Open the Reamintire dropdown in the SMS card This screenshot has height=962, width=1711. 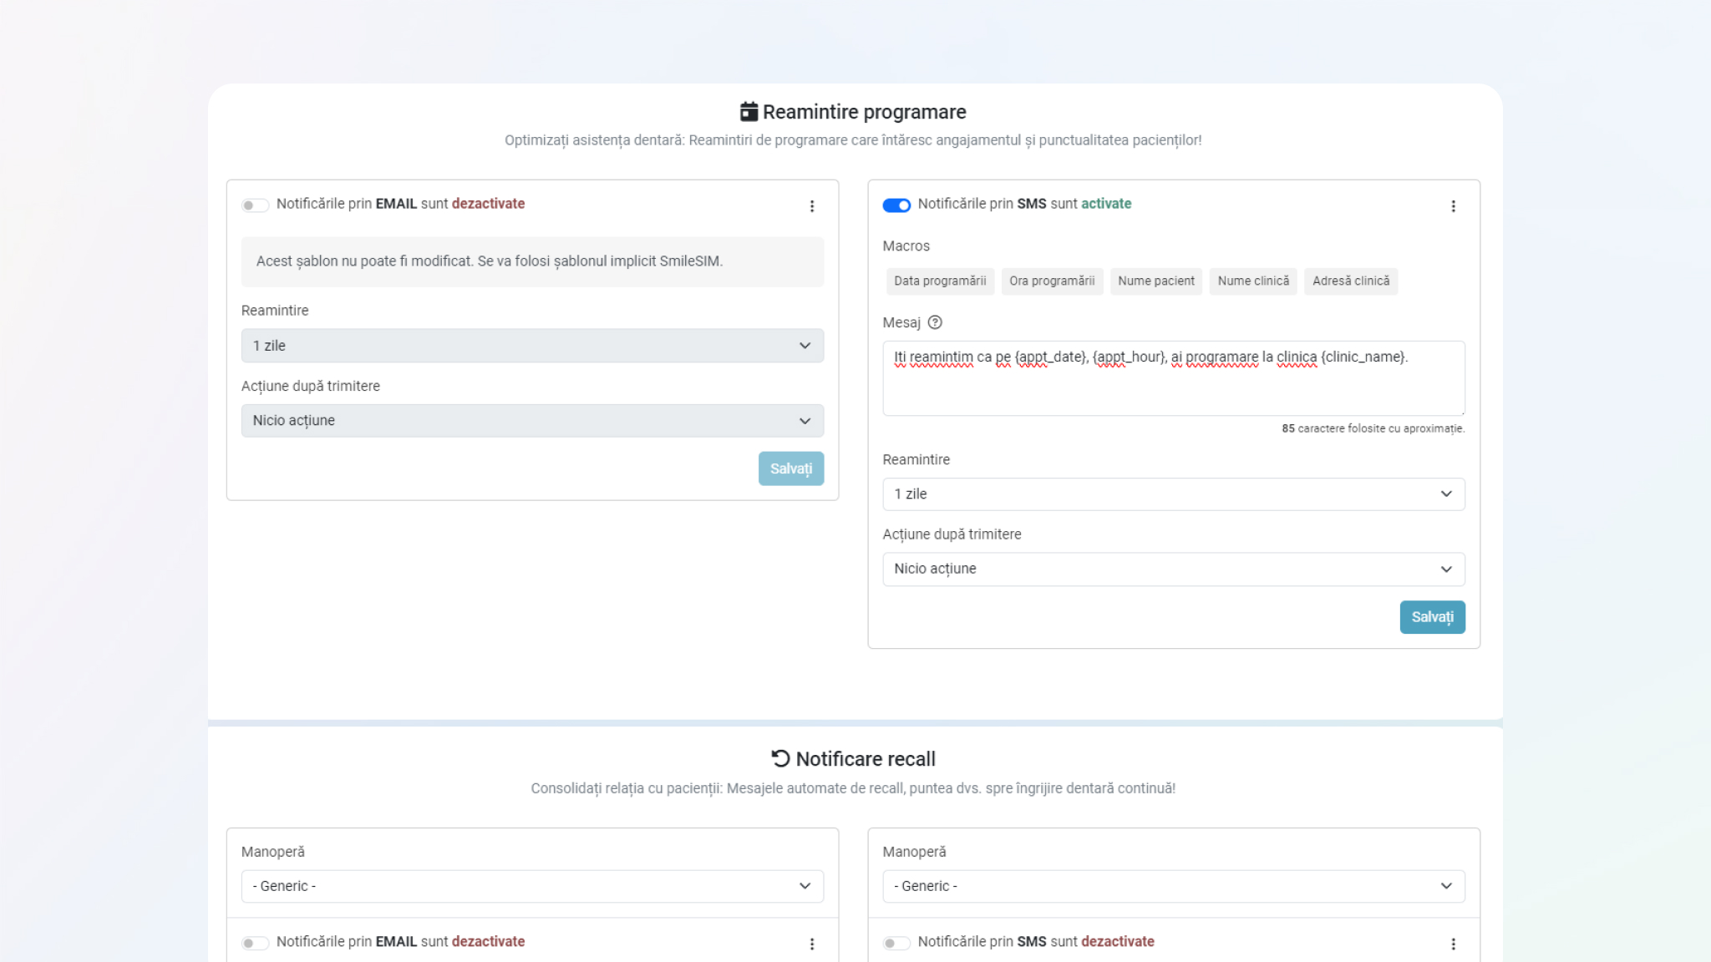[x=1173, y=494]
